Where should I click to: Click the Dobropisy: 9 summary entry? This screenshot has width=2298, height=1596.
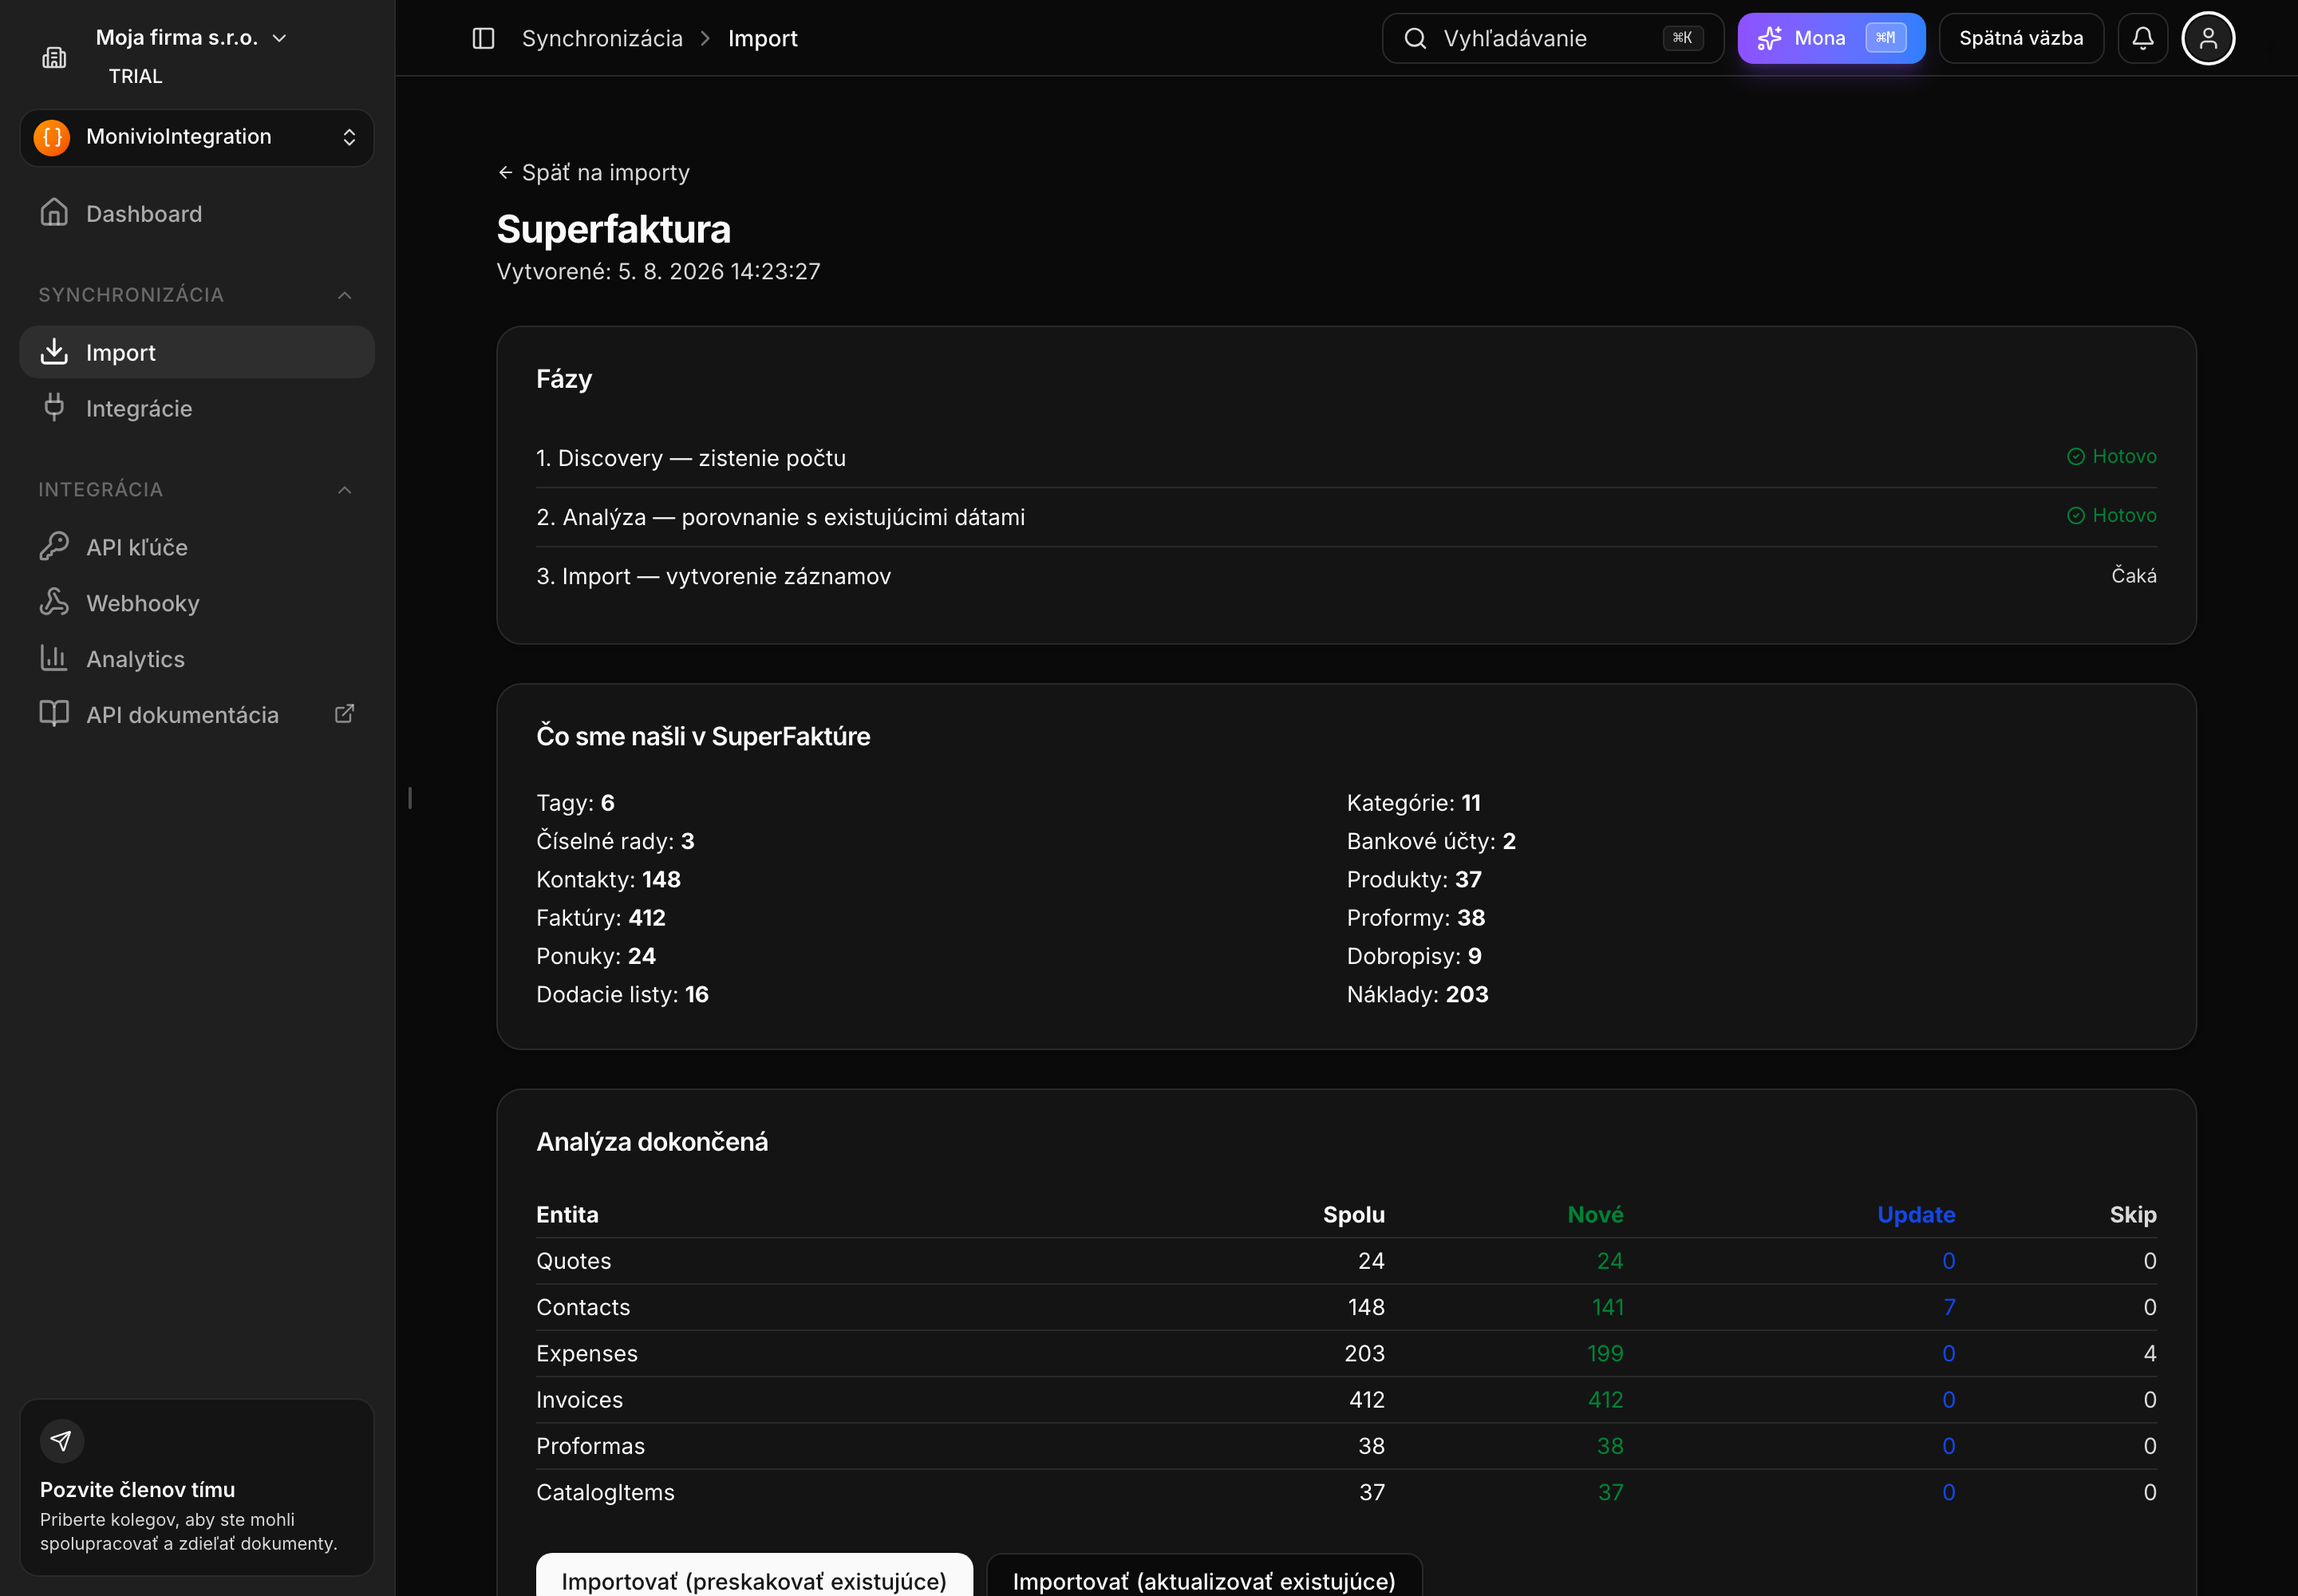click(1414, 956)
